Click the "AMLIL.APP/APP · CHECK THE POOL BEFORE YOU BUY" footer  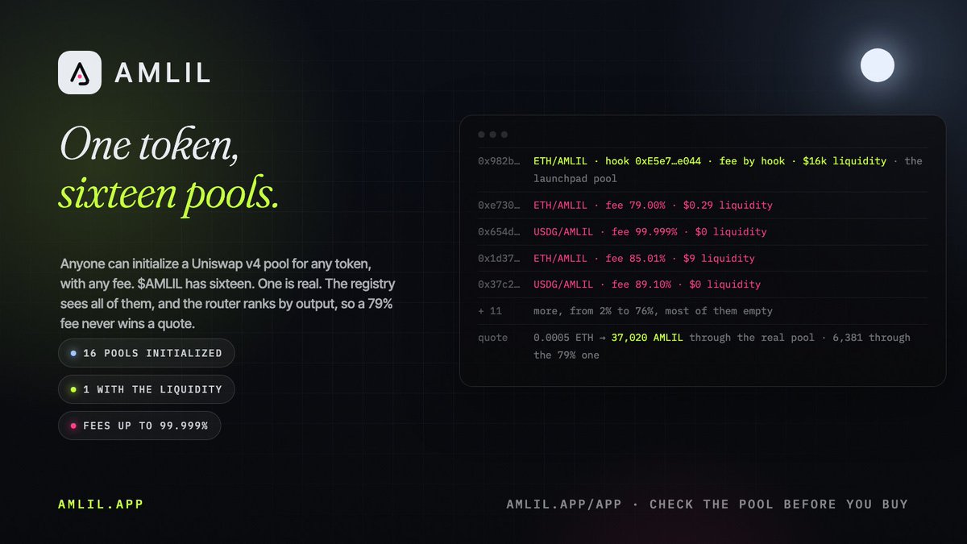click(707, 505)
